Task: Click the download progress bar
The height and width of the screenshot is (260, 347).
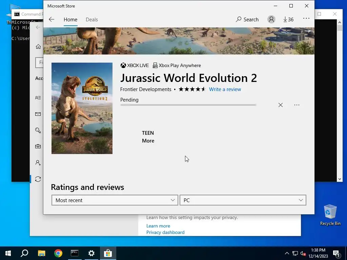Action: coord(188,105)
